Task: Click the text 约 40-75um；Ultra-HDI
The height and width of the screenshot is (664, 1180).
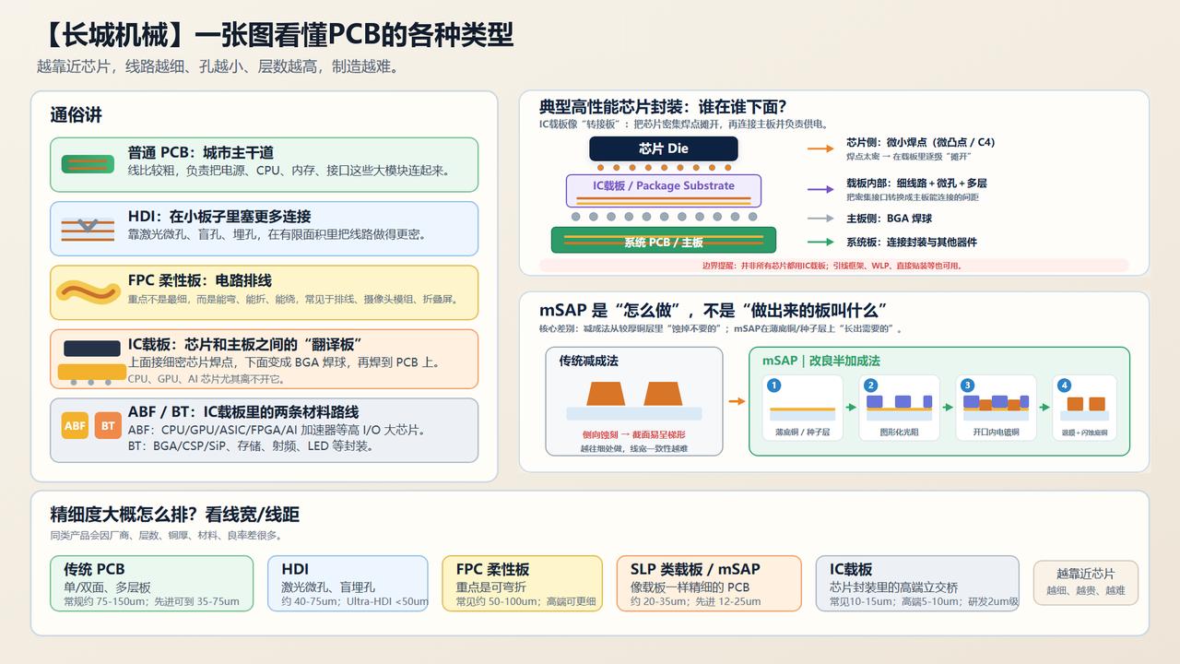Action: click(355, 602)
